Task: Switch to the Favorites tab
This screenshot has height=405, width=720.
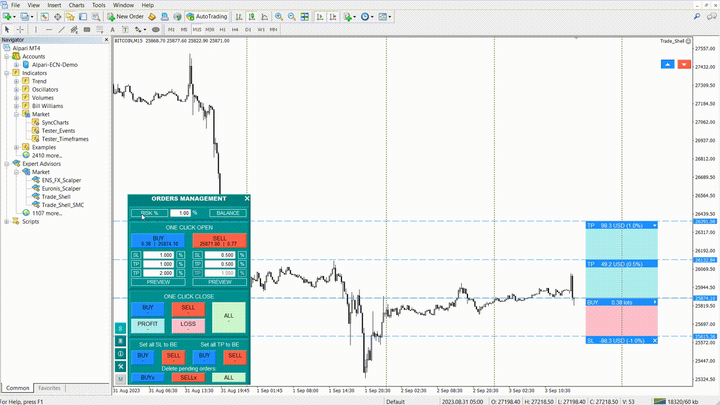Action: pyautogui.click(x=49, y=388)
